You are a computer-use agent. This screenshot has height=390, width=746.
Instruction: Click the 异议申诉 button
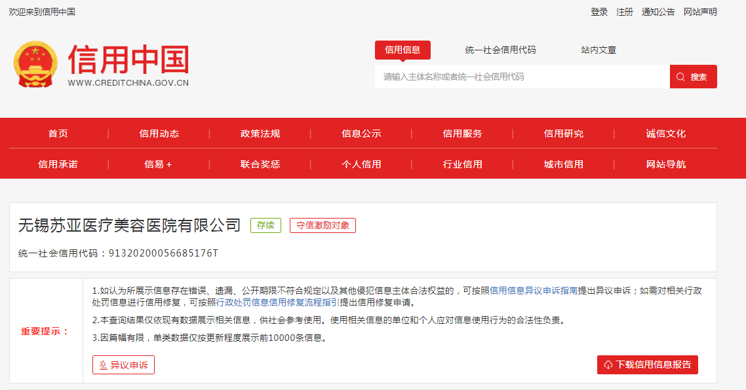[x=123, y=365]
